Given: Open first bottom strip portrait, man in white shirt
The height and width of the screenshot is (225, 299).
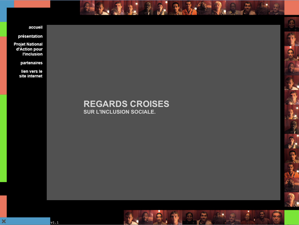Looking at the screenshot, I should (x=131, y=217).
